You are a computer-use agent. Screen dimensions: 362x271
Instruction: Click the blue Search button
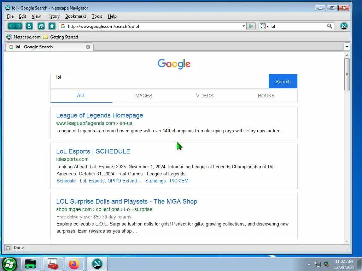click(x=283, y=82)
